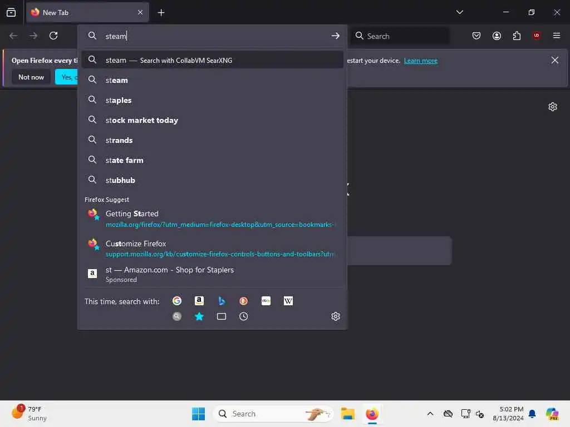Open the Firefox application menu
Screen dimensions: 570x427
coord(557,36)
